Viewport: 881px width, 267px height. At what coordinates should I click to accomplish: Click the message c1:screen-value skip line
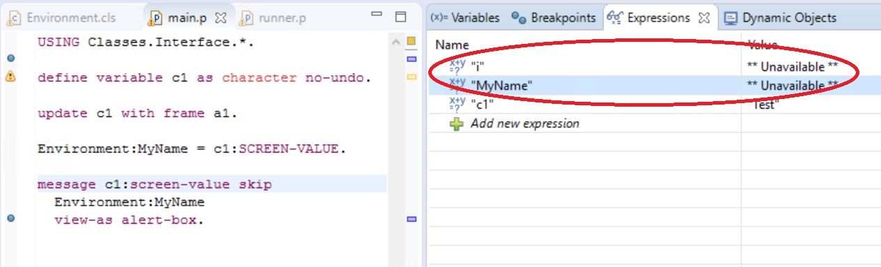[155, 185]
